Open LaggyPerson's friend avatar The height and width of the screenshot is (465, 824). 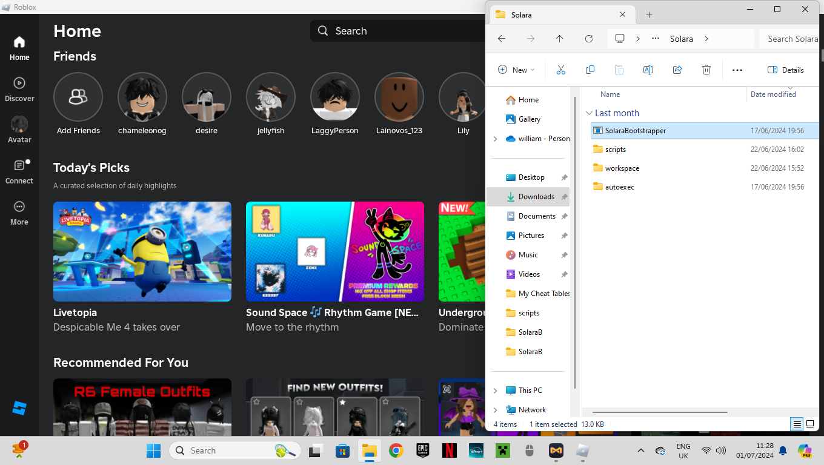click(335, 97)
